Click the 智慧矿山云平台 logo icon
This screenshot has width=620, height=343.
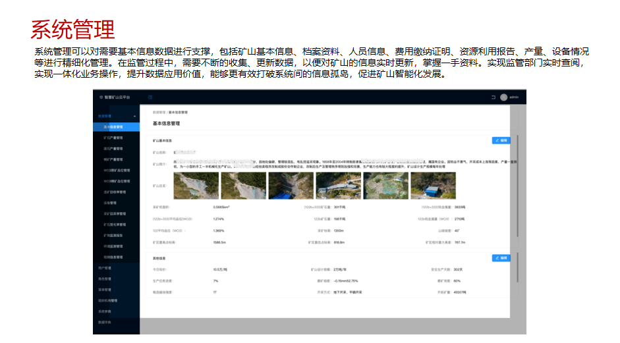pyautogui.click(x=101, y=97)
